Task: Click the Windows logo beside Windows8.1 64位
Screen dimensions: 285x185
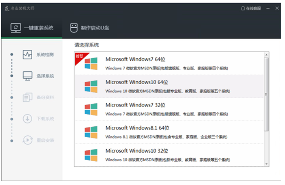Action: [91, 132]
